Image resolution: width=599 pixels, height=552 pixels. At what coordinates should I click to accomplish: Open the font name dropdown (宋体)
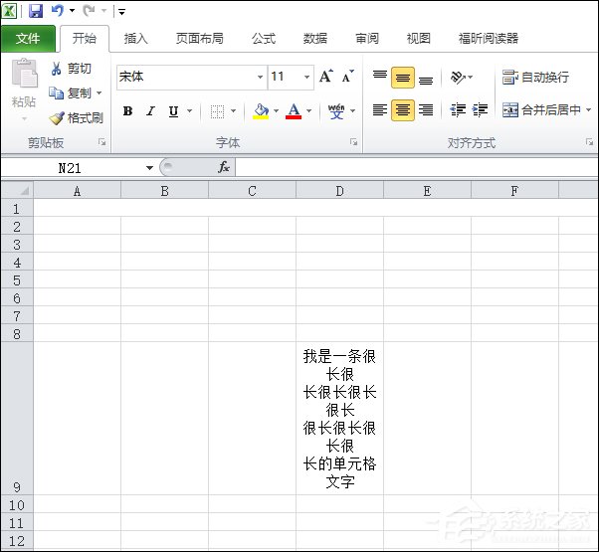[x=261, y=77]
